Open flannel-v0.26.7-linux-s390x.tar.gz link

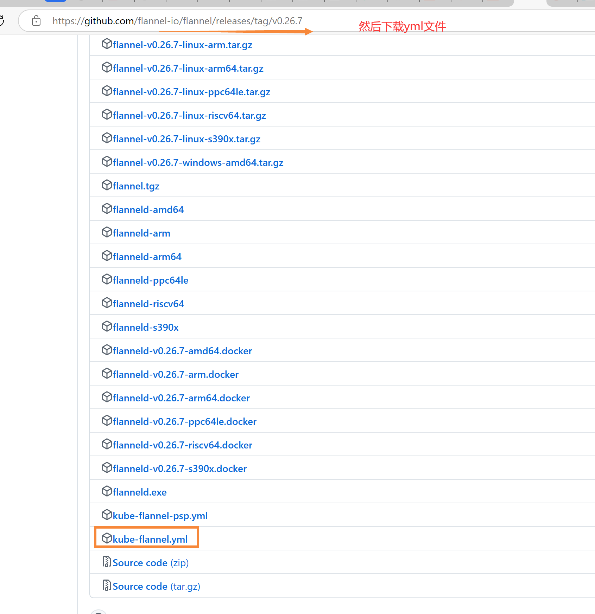[x=186, y=139]
